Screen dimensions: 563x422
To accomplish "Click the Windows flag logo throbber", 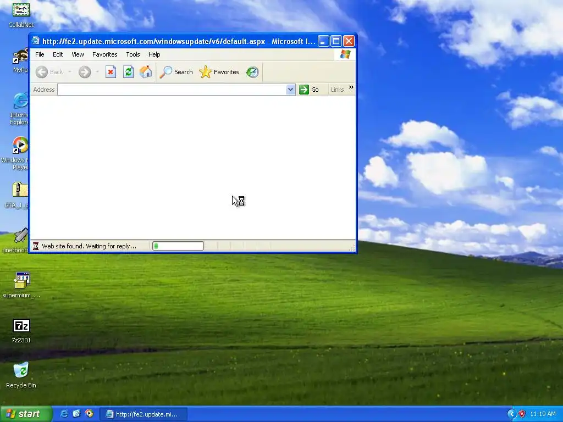I will coord(345,54).
